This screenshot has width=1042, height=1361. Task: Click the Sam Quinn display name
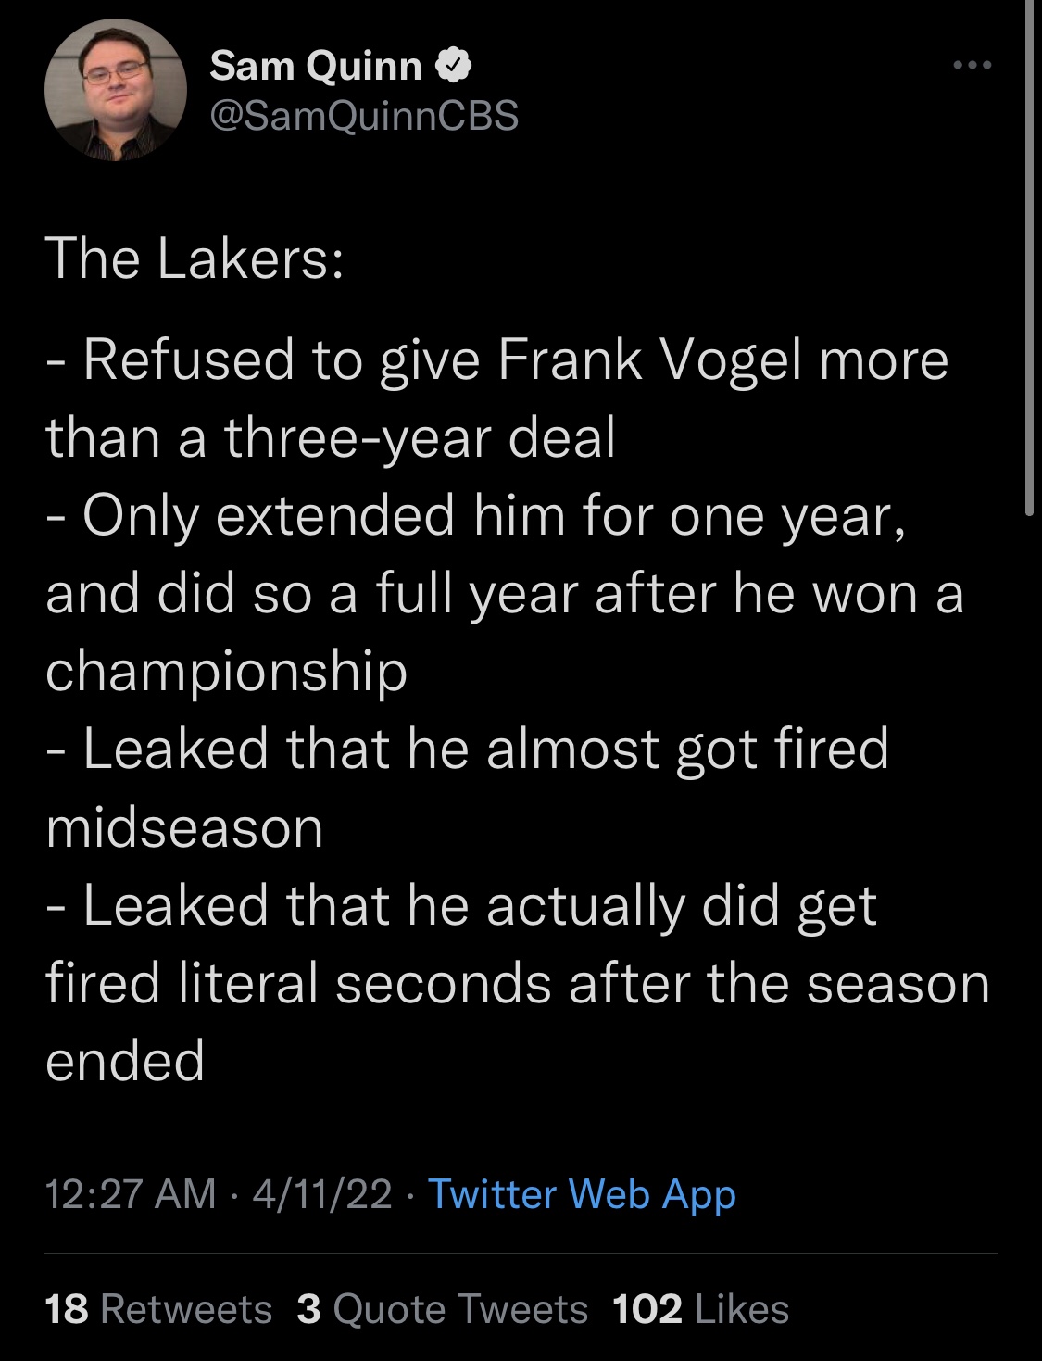tap(316, 65)
